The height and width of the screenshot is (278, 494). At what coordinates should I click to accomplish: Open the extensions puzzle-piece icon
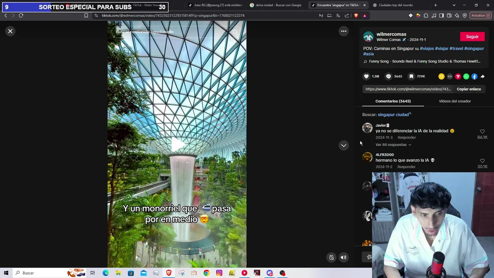(x=426, y=15)
